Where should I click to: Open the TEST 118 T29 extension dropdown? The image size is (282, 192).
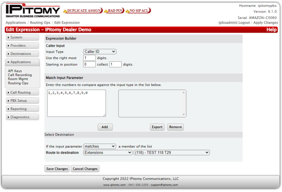click(171, 152)
